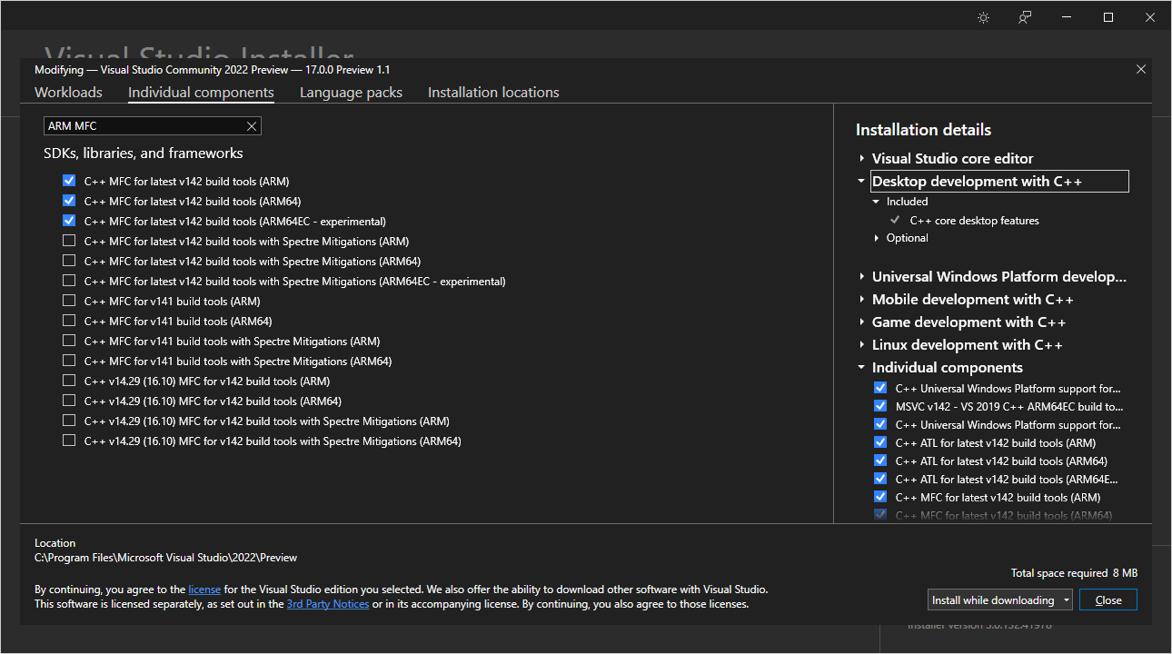Image resolution: width=1172 pixels, height=654 pixels.
Task: Expand the Optional subsection
Action: (877, 238)
